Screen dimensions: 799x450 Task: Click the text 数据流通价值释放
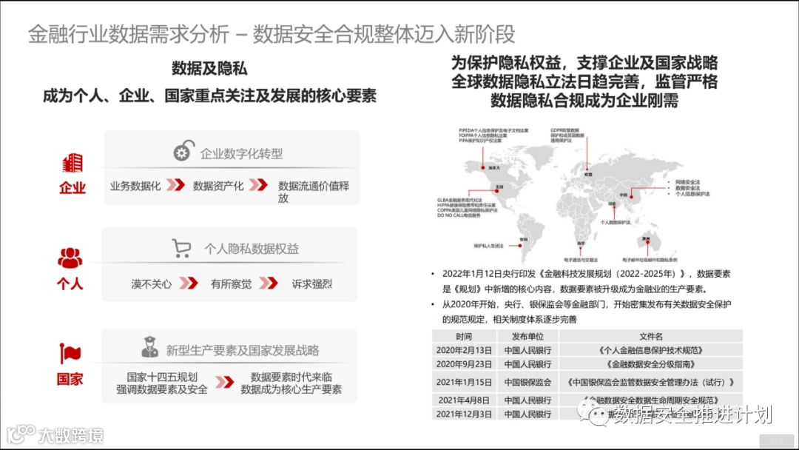tap(314, 192)
